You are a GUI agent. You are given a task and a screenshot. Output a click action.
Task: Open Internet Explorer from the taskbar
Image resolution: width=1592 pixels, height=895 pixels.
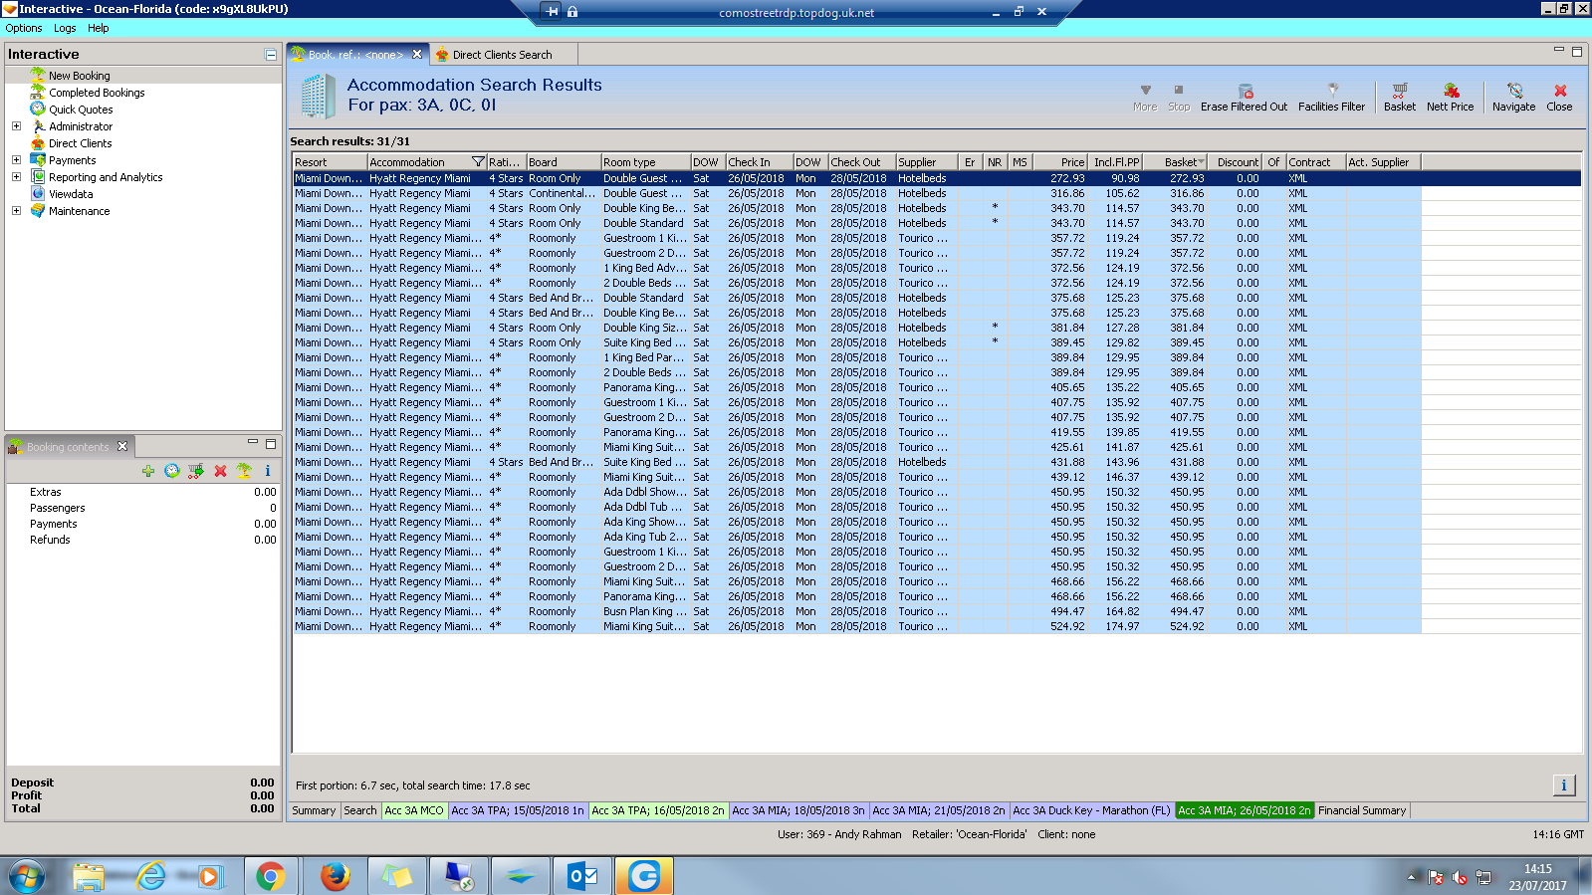[151, 876]
